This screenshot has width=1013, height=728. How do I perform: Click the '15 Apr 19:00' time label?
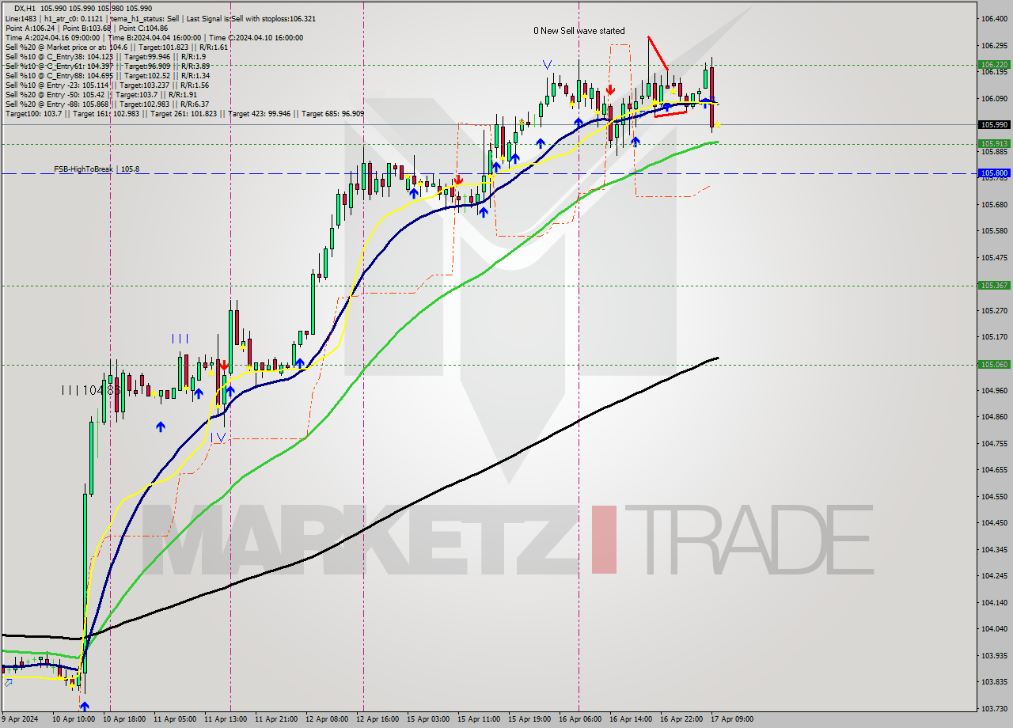[531, 719]
